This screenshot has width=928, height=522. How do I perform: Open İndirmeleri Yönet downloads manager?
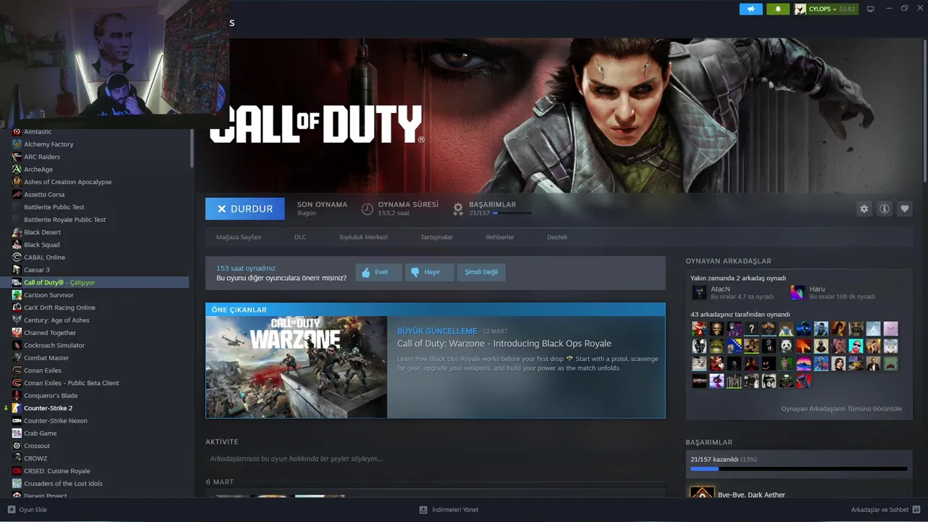tap(449, 510)
